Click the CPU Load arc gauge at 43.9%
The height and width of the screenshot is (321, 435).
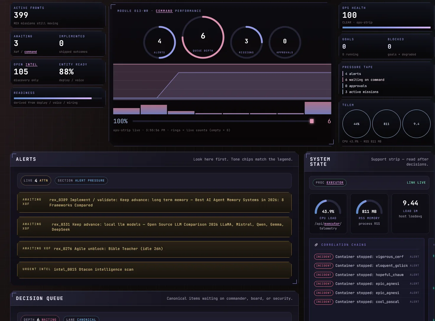point(328,207)
